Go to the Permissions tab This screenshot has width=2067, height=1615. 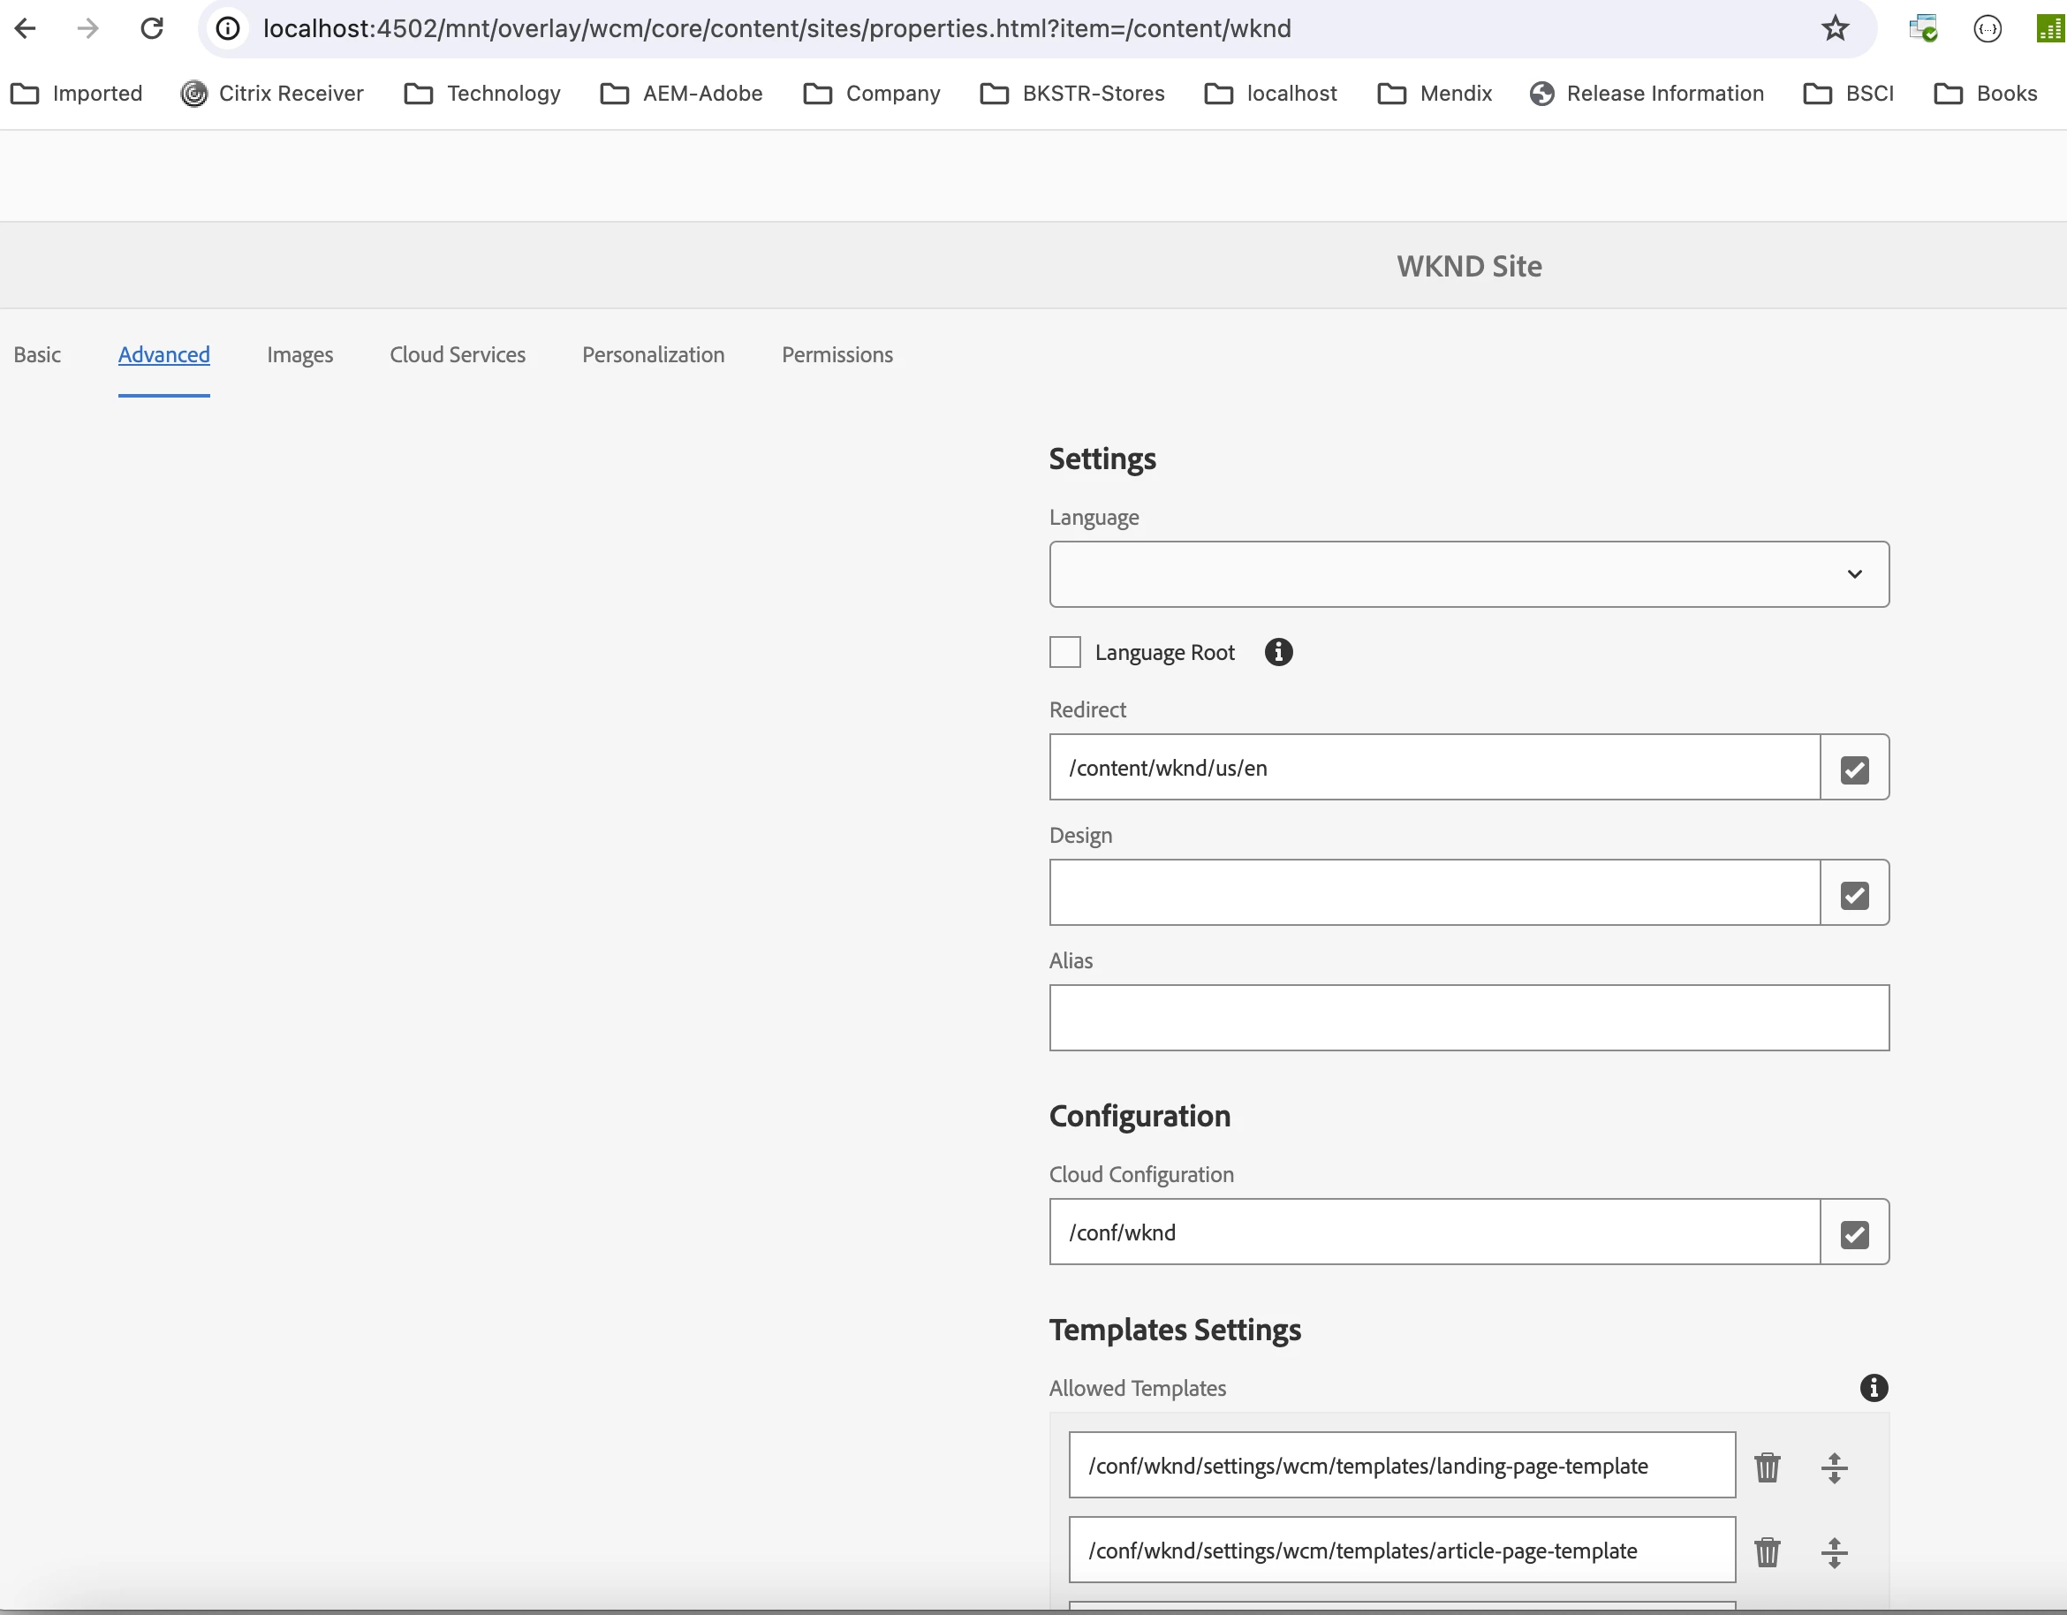[x=837, y=355]
